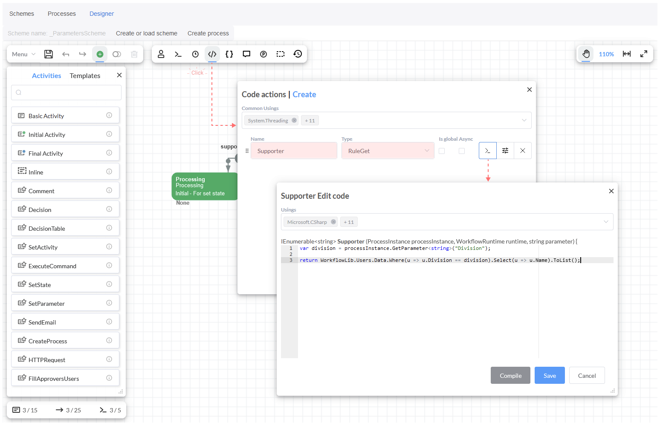Redo action with the forward arrow icon
Screen dimensions: 660x429
pos(83,54)
